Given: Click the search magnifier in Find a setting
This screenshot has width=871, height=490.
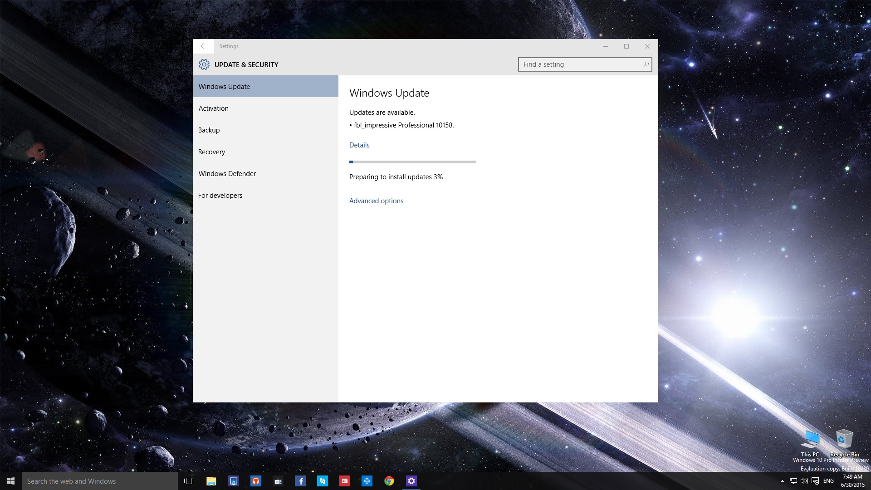Looking at the screenshot, I should coord(646,64).
